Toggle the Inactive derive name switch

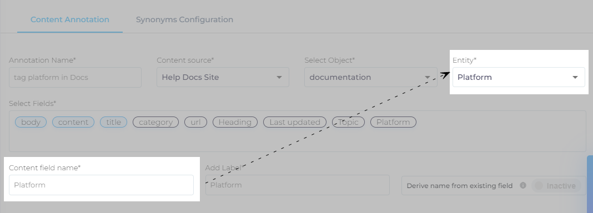(x=556, y=186)
